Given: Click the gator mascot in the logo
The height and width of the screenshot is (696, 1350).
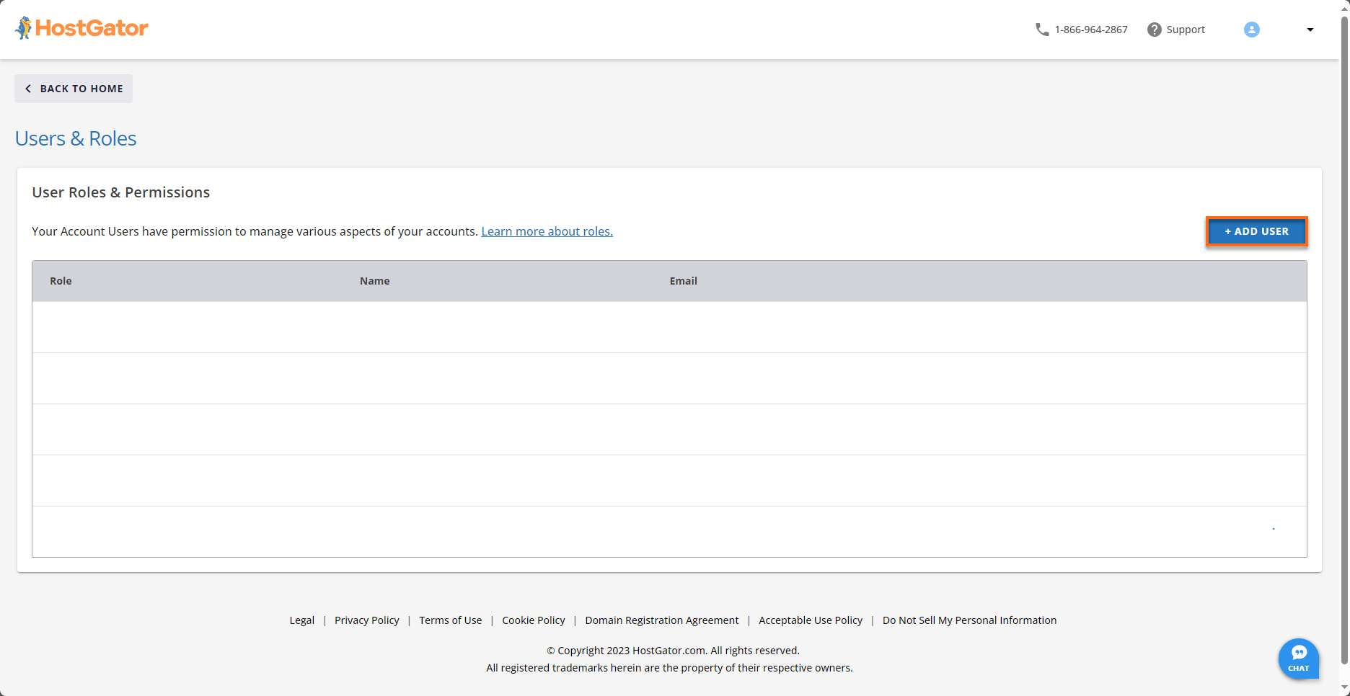Looking at the screenshot, I should tap(22, 27).
